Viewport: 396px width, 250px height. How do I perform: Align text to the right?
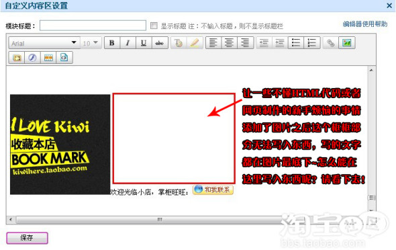click(245, 43)
